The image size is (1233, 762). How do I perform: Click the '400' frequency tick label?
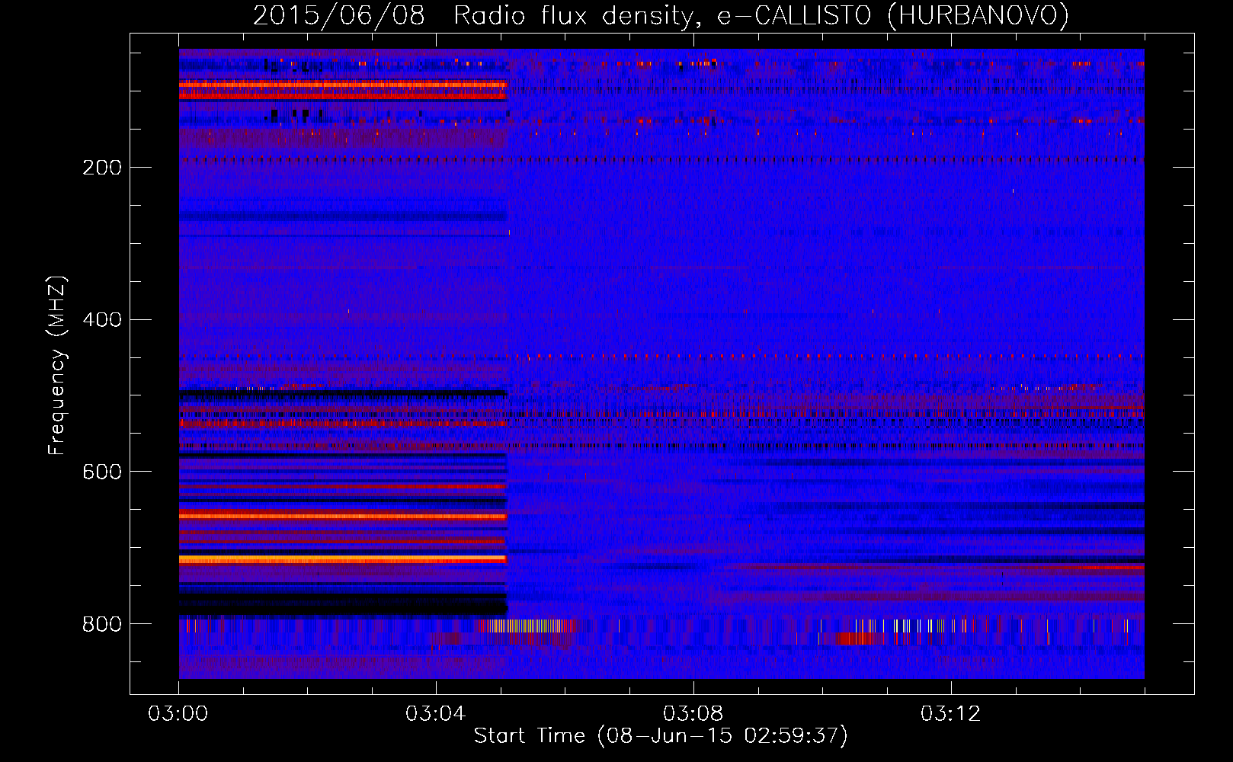pos(102,320)
